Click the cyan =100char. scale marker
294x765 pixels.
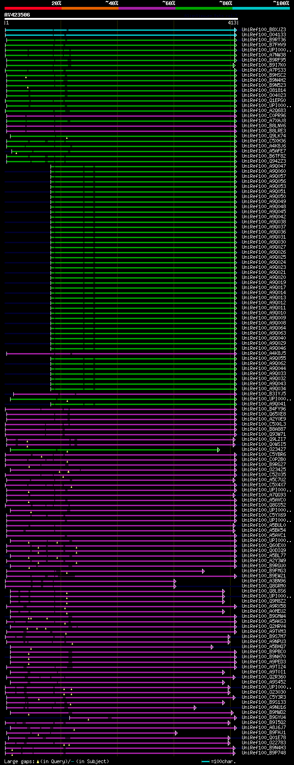pyautogui.click(x=205, y=761)
